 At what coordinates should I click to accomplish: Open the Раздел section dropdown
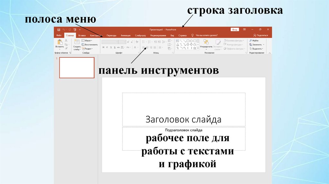tap(87, 49)
